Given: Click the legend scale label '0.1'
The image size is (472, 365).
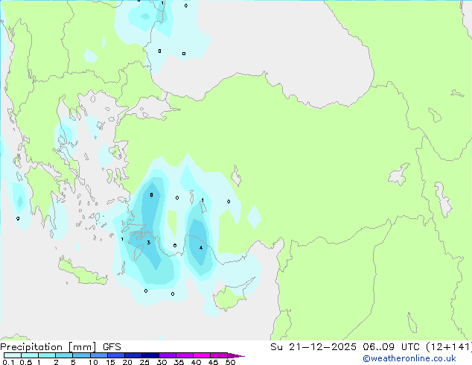Looking at the screenshot, I should (x=8, y=362).
